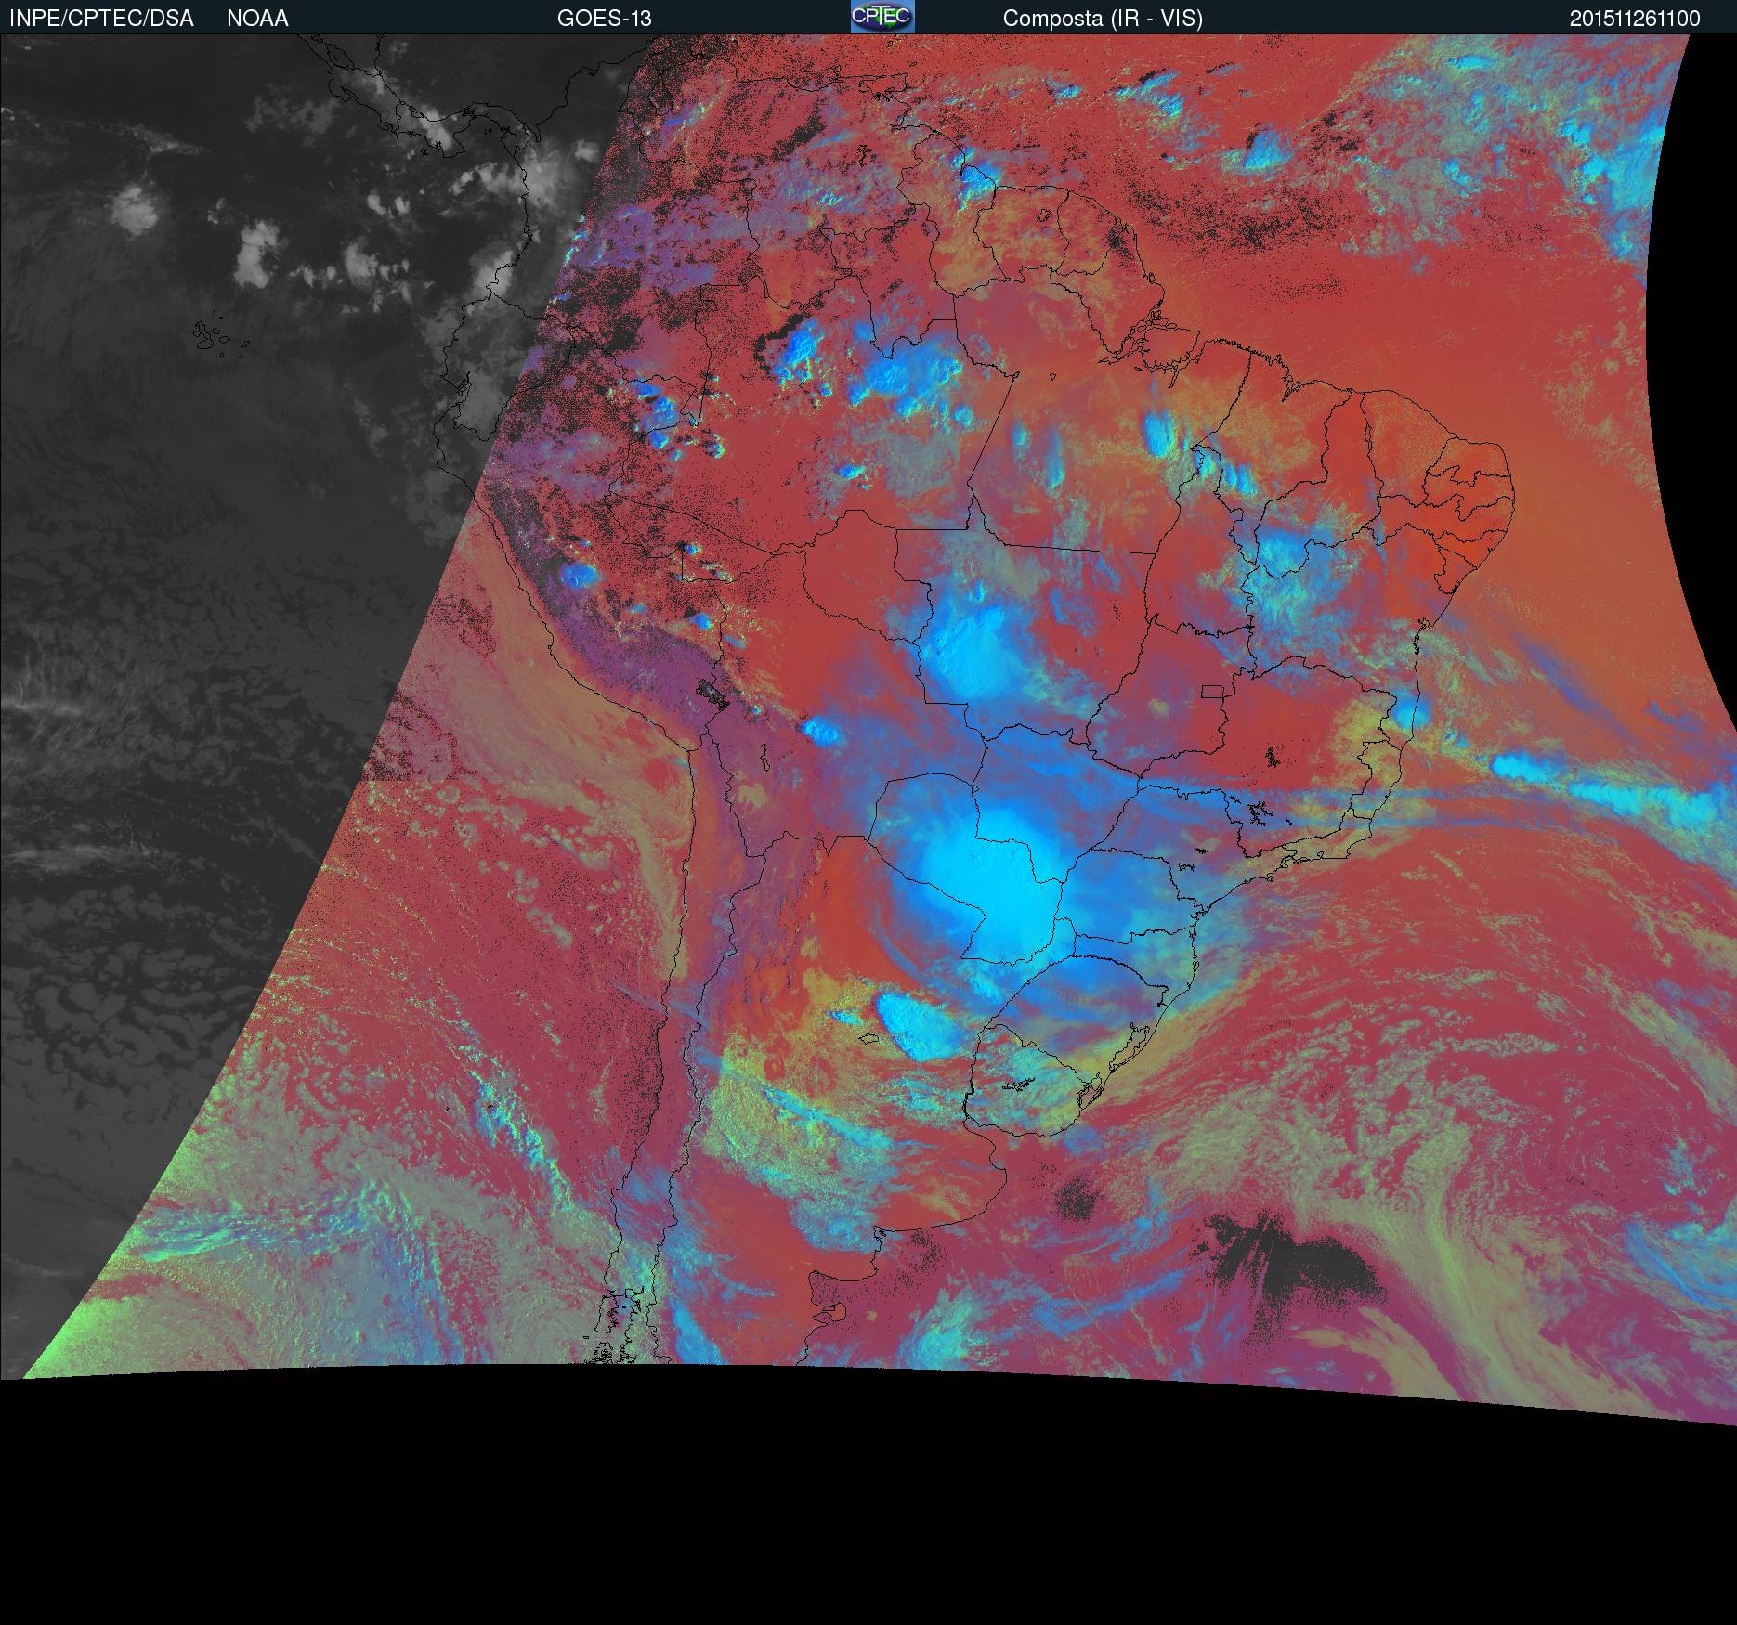This screenshot has width=1737, height=1625.
Task: Click the CPTEC logo in the header
Action: tap(882, 17)
